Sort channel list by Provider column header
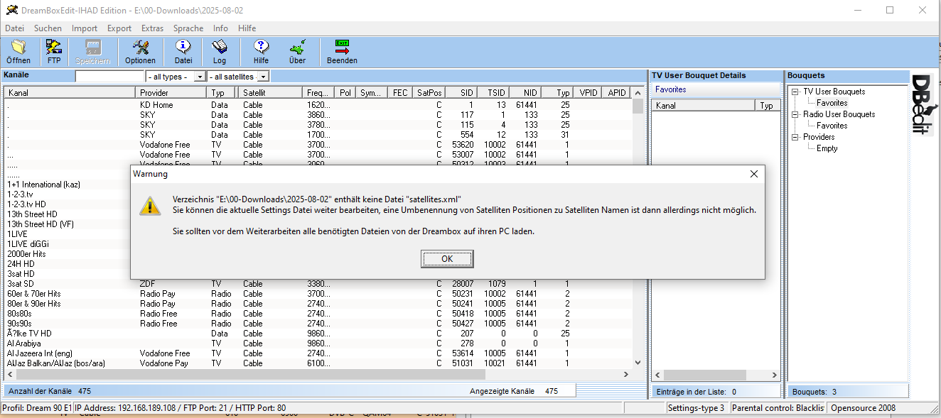941x418 pixels. (x=171, y=93)
